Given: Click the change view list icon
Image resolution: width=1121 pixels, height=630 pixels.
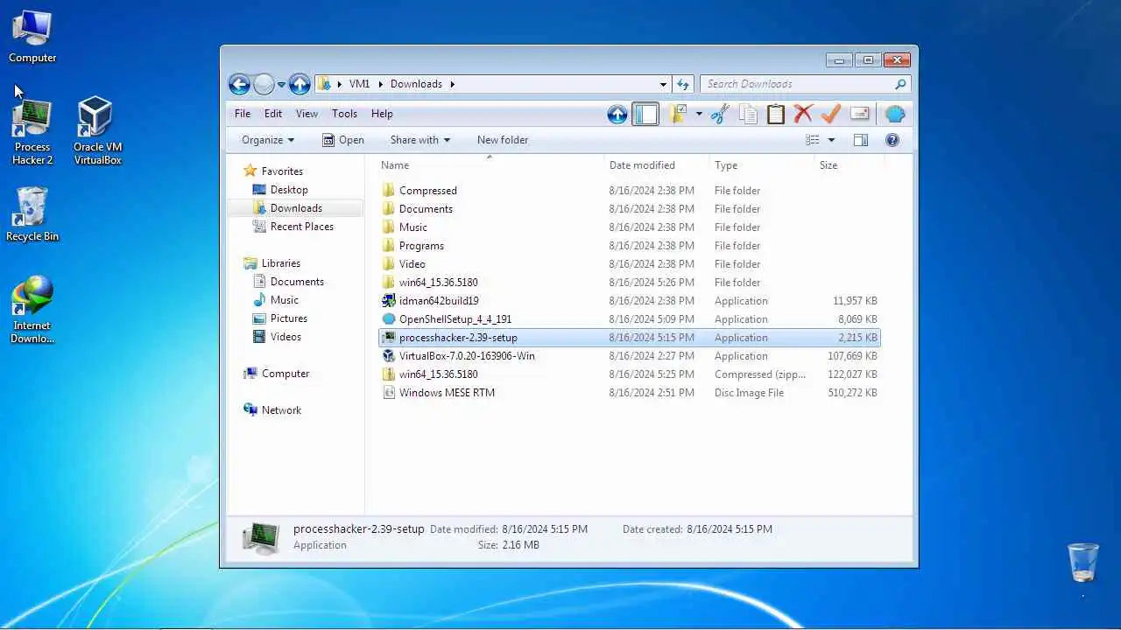Looking at the screenshot, I should 813,140.
